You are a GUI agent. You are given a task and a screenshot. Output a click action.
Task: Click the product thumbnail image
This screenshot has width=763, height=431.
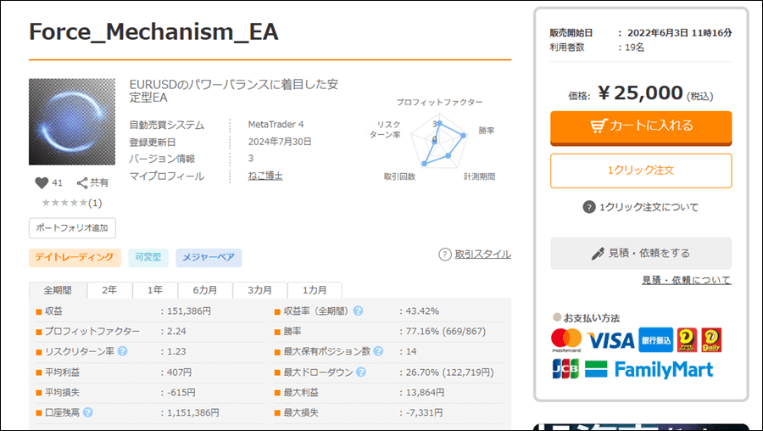click(x=72, y=122)
